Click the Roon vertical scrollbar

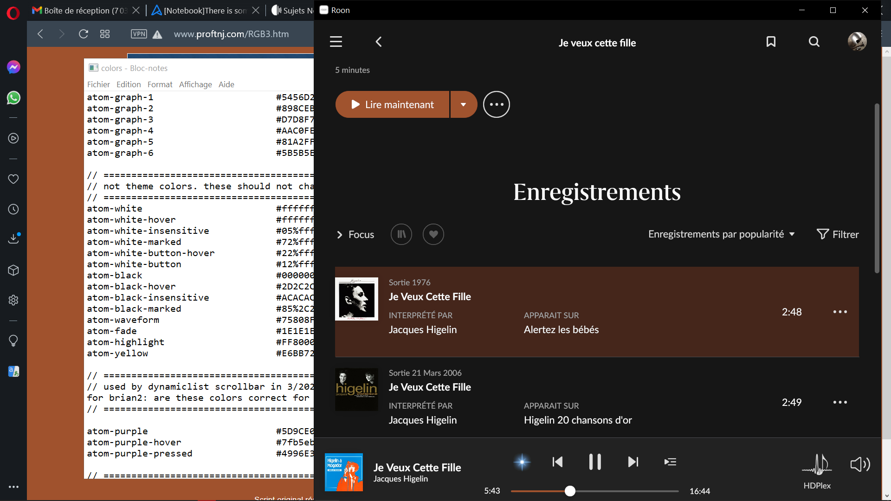[x=877, y=188]
